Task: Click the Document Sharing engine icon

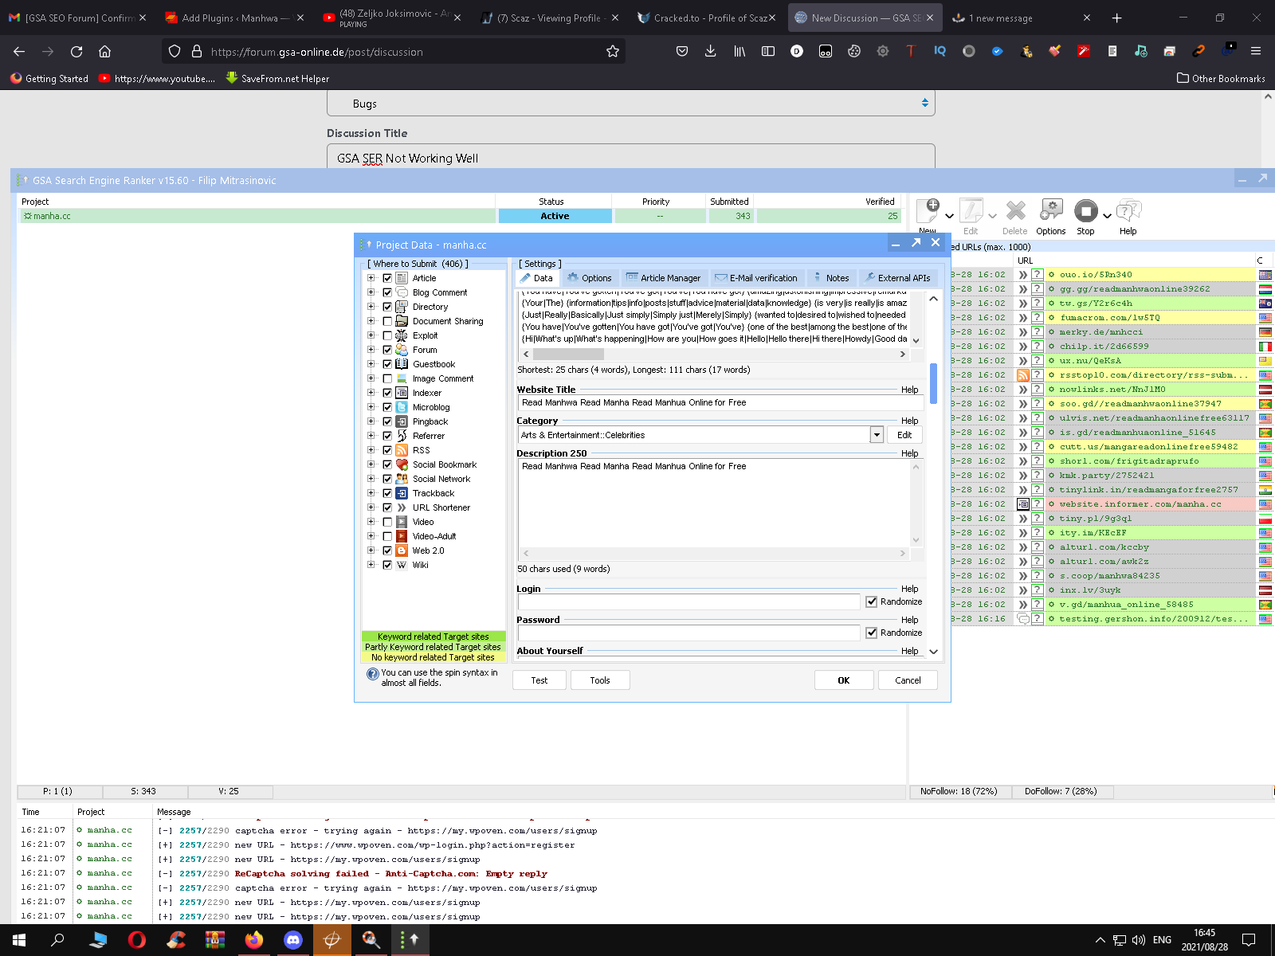Action: pyautogui.click(x=402, y=321)
